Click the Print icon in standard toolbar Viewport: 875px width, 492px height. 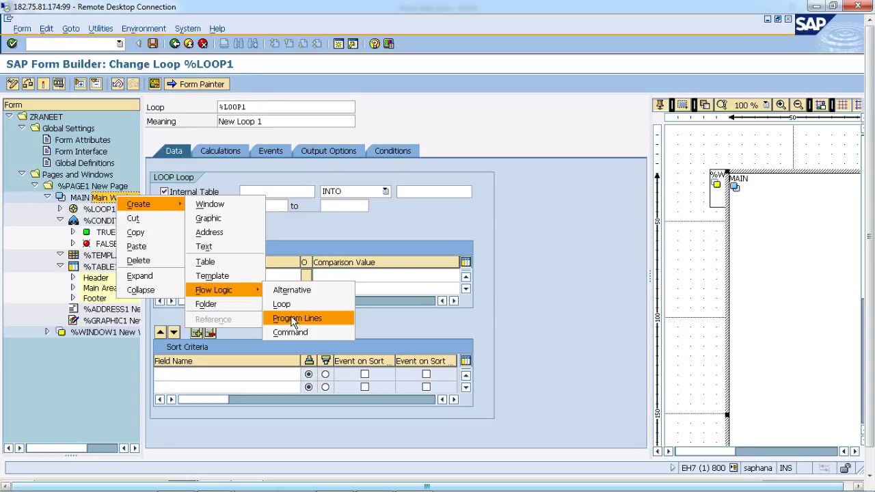click(224, 44)
